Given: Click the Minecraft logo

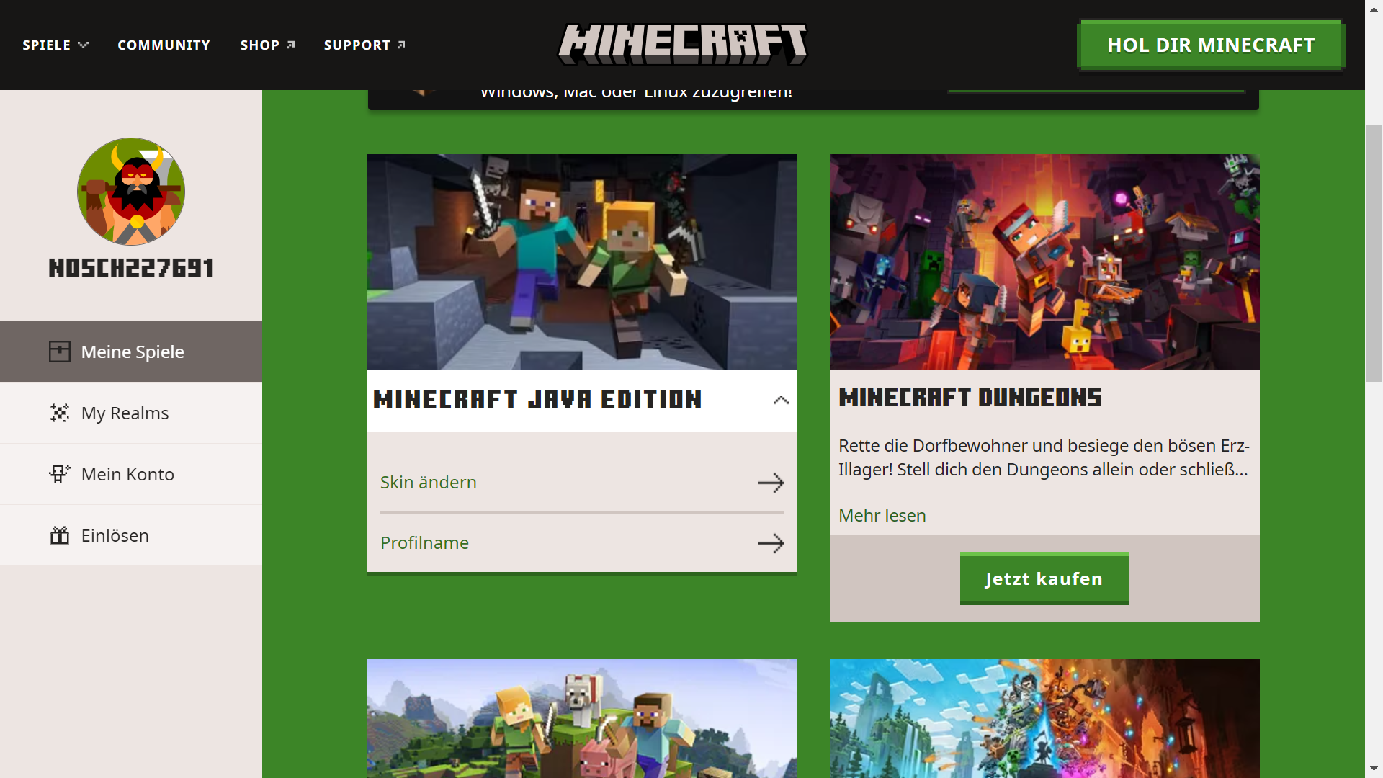Looking at the screenshot, I should (x=682, y=45).
